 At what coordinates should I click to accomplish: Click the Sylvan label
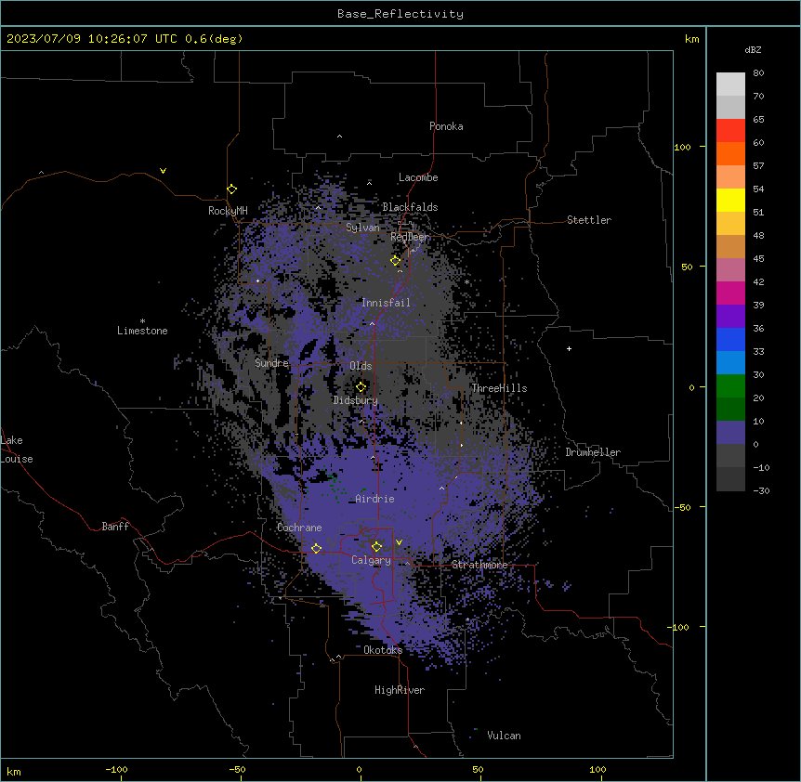pyautogui.click(x=362, y=228)
